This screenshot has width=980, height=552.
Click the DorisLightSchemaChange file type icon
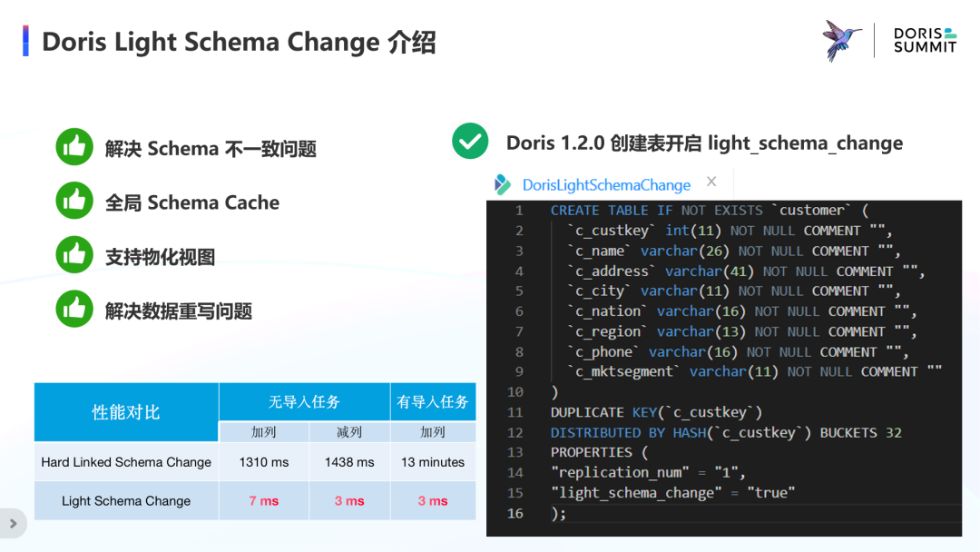click(503, 184)
